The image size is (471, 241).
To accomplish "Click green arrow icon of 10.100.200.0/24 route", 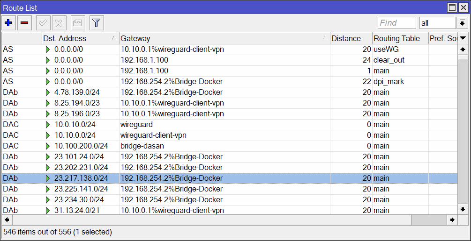I will (x=47, y=146).
